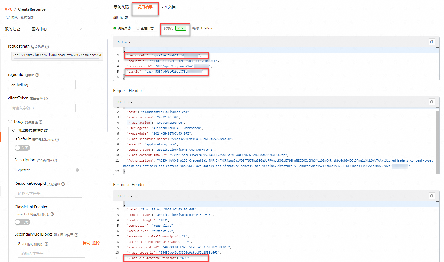The image size is (444, 262).
Task: Open the 服务地址 dropdown showing 国内中心
Action: (x=57, y=29)
